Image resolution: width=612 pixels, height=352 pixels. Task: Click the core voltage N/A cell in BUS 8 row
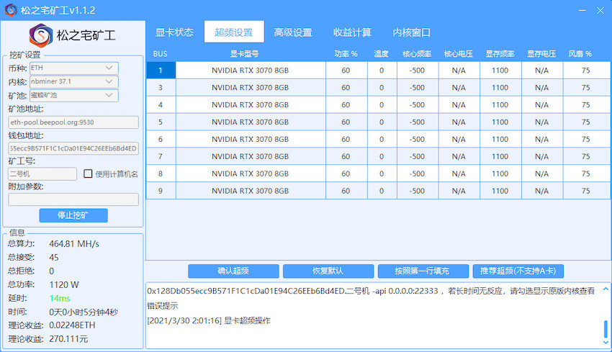tap(459, 173)
